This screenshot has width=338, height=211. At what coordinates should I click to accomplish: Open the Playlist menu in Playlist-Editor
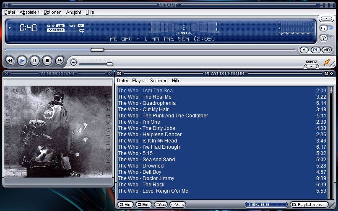pos(139,81)
